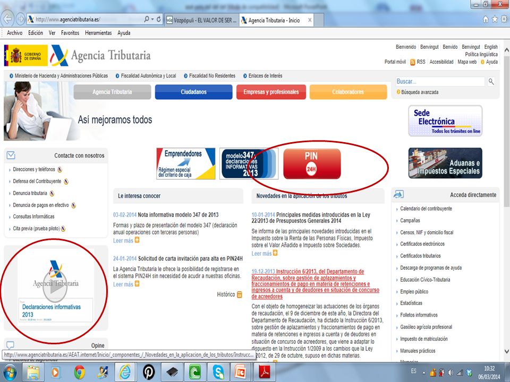Click the browser Back arrow button
The image size is (510, 382).
8,19
